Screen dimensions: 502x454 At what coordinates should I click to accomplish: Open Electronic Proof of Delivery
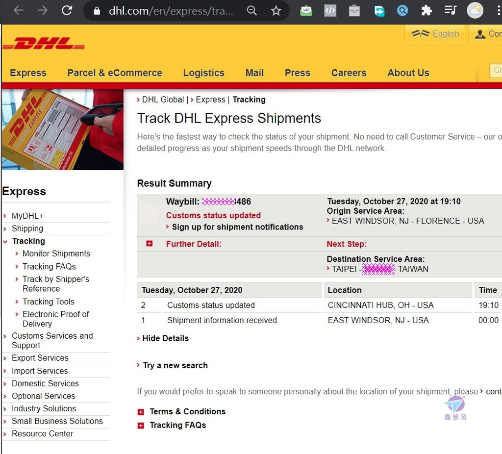pos(56,319)
